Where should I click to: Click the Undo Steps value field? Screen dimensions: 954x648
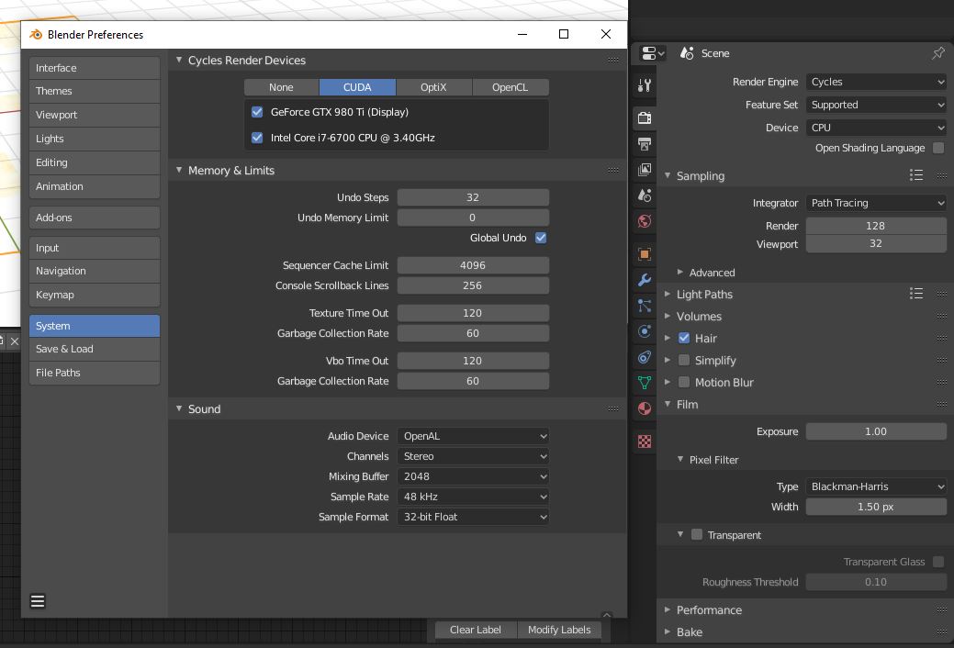[x=474, y=197]
